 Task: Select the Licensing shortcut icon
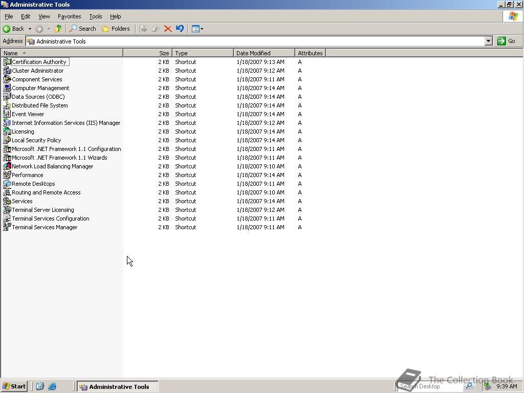tap(7, 132)
